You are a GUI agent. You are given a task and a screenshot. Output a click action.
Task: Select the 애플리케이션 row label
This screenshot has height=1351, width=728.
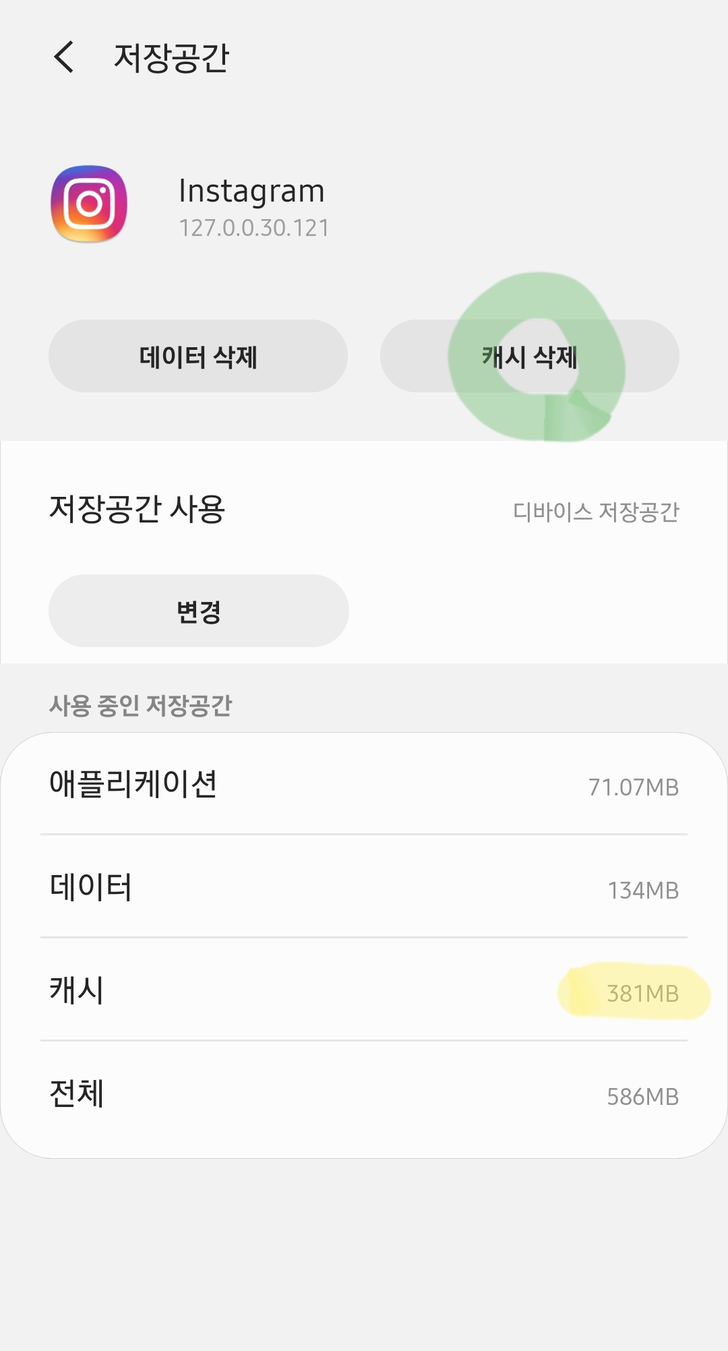coord(133,784)
